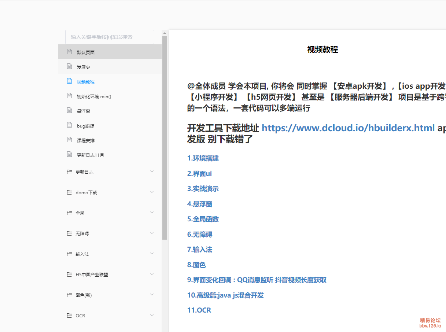The height and width of the screenshot is (332, 446).
Task: Click the page icon beside 悬浮窗
Action: pos(69,110)
